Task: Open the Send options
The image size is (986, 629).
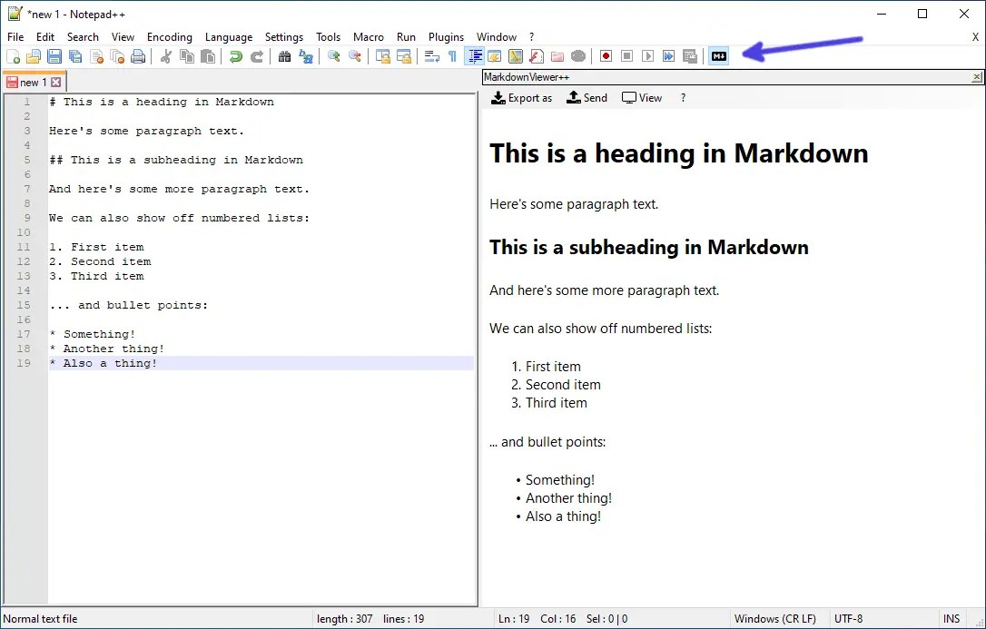Action: click(x=587, y=97)
